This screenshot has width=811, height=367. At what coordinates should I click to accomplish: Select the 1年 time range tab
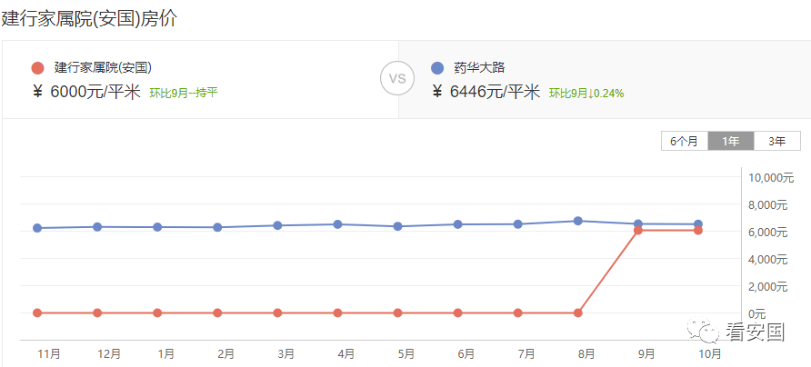click(x=731, y=141)
